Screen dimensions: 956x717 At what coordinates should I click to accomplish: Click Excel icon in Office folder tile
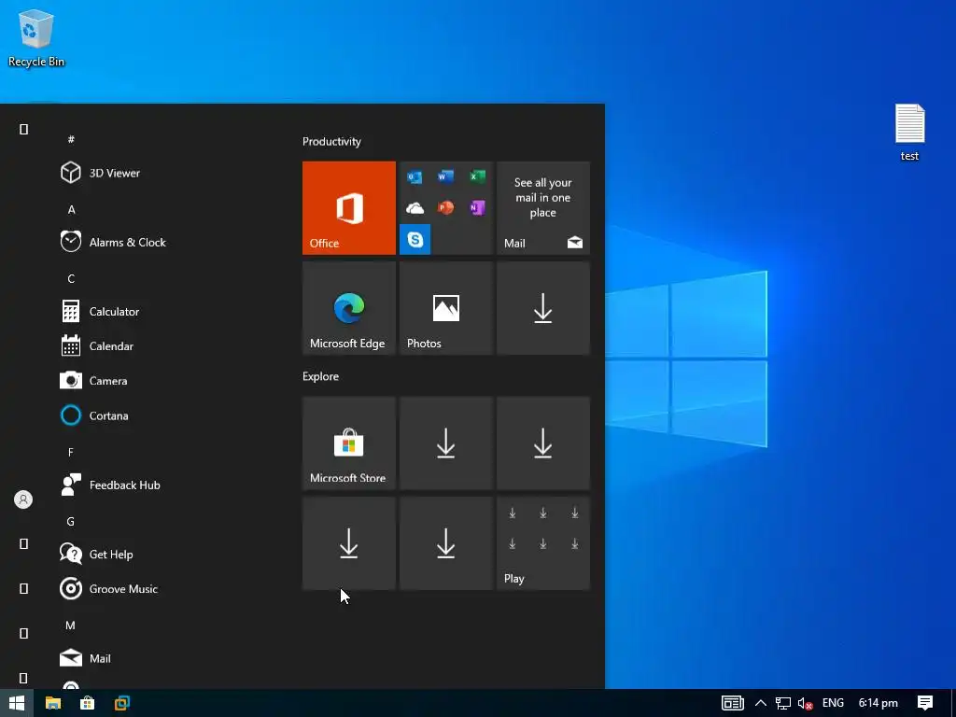tap(477, 176)
